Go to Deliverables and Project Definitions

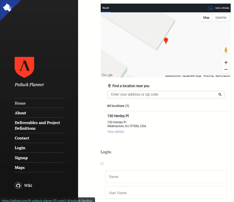coord(37,125)
